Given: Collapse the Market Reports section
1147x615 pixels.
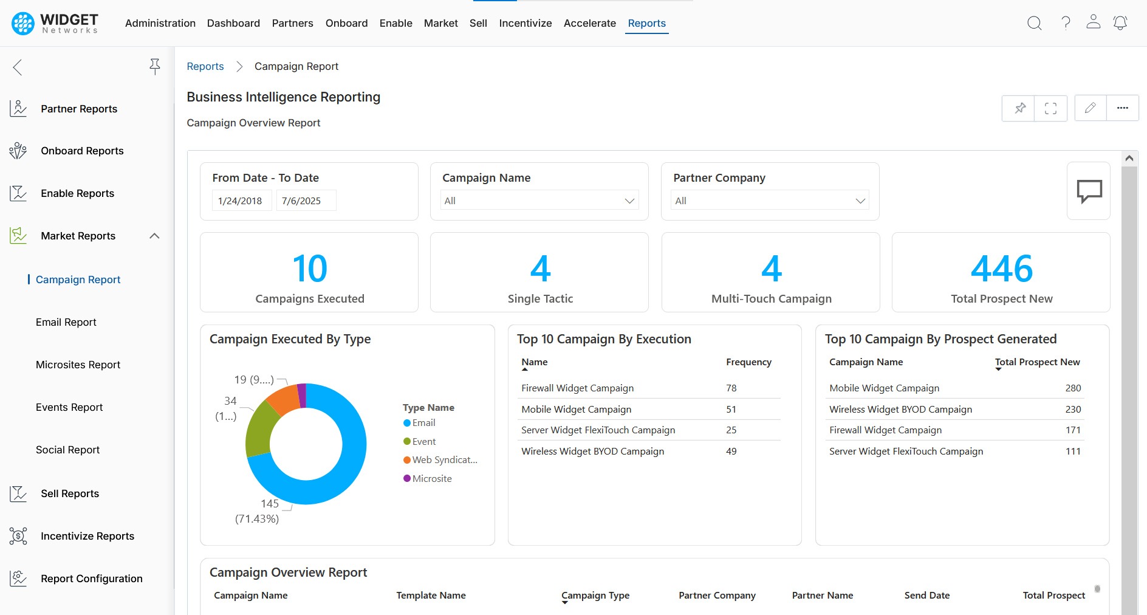Looking at the screenshot, I should pyautogui.click(x=154, y=236).
